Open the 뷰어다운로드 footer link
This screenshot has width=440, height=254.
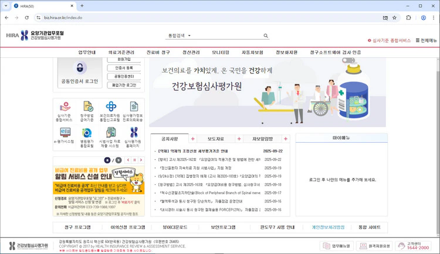(x=175, y=228)
